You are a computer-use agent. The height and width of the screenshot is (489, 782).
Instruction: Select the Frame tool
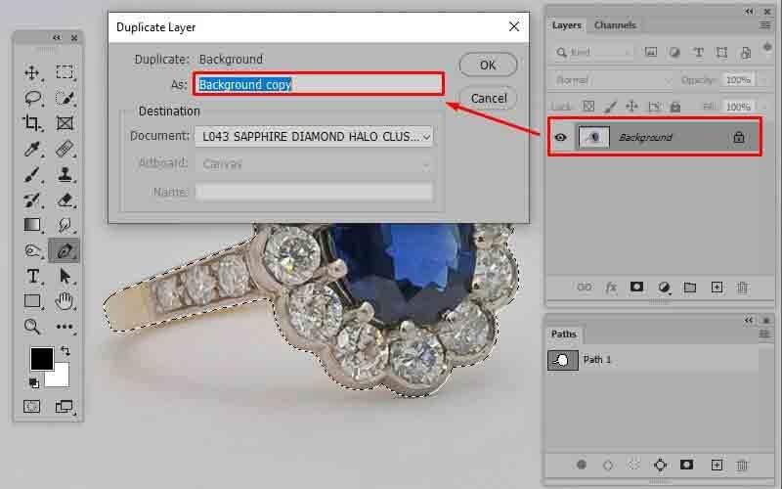click(x=65, y=123)
